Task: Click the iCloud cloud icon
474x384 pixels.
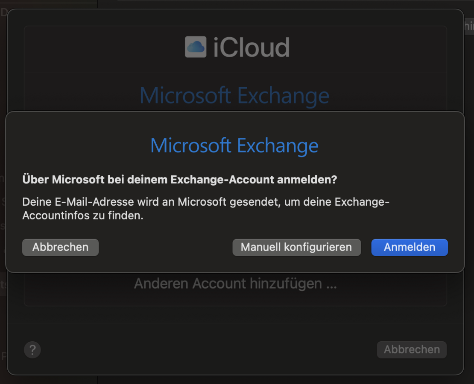Action: (196, 47)
